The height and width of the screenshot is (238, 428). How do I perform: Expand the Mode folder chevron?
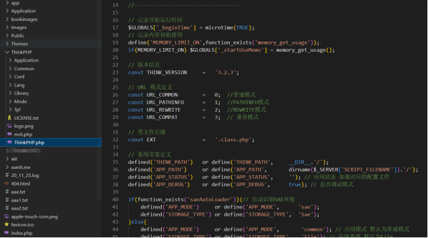coord(10,101)
